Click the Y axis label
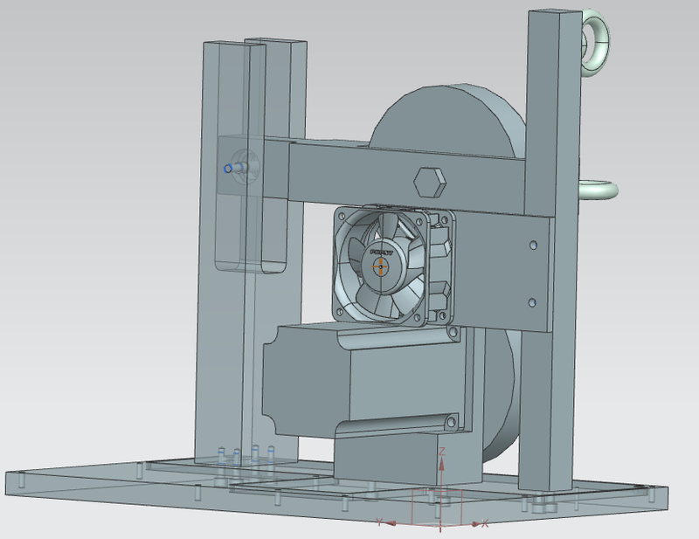This screenshot has width=699, height=539. (379, 522)
